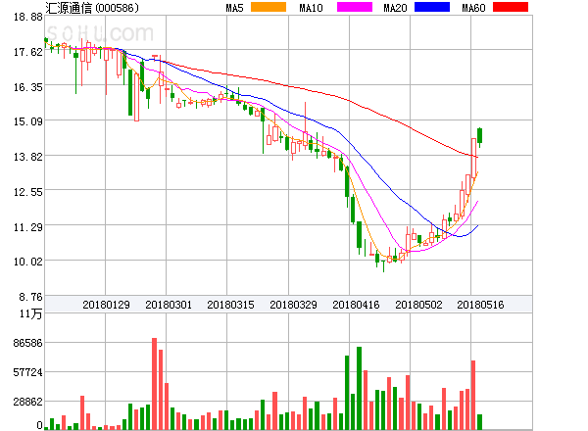The width and height of the screenshot is (588, 431).
Task: Click the tallest red volume bar
Action: (154, 384)
